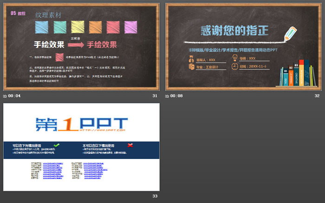Image resolution: width=325 pixels, height=203 pixels.
Task: Click slide number 33 label
Action: coord(155,196)
